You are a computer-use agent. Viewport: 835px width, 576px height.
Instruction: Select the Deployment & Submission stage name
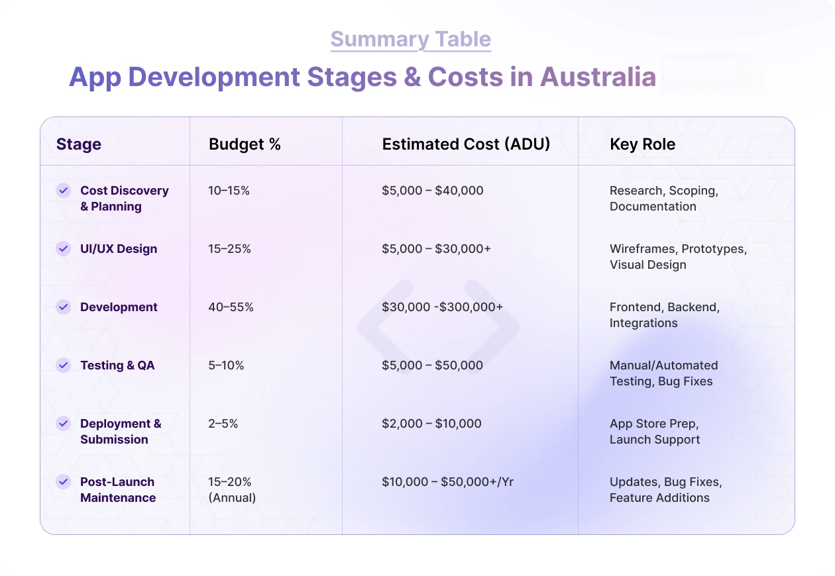pos(121,432)
